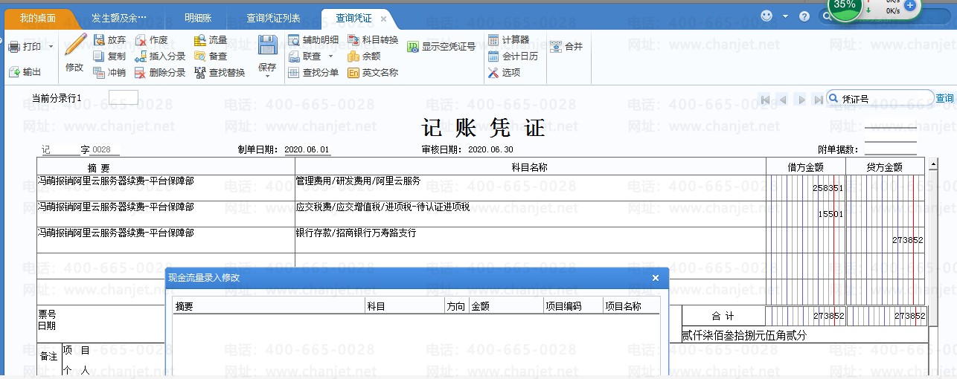
Task: Select 银行存款/招商银行万寿路支行 cell
Action: [530, 240]
